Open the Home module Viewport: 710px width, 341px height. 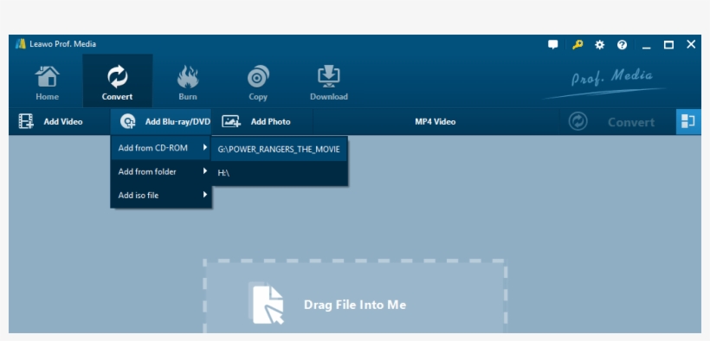click(47, 82)
